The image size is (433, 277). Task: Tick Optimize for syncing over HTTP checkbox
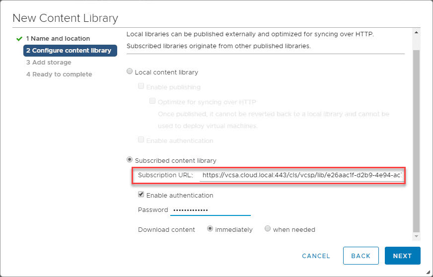(153, 102)
